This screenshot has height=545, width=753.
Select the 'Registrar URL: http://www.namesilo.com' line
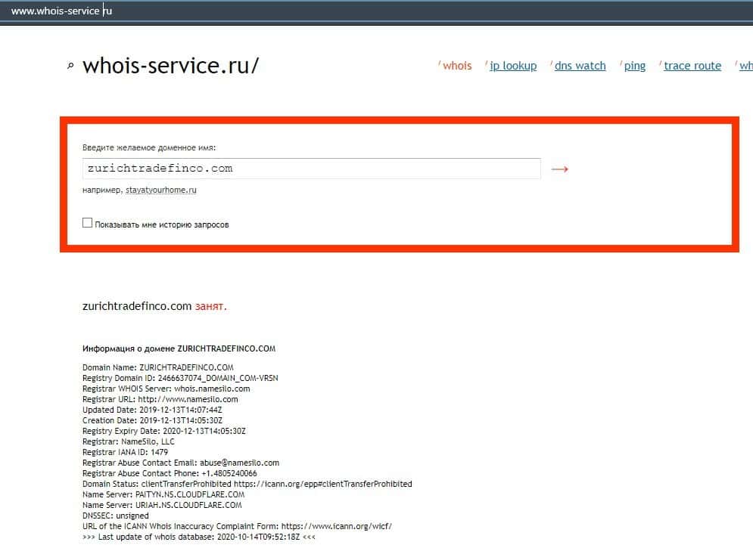coord(160,399)
